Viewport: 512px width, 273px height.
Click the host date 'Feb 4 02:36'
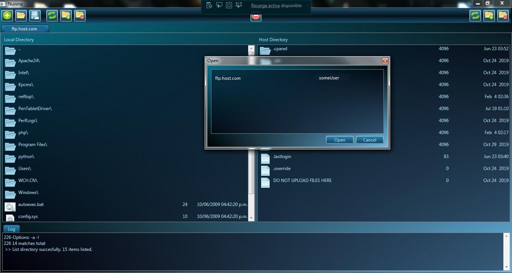click(x=497, y=96)
